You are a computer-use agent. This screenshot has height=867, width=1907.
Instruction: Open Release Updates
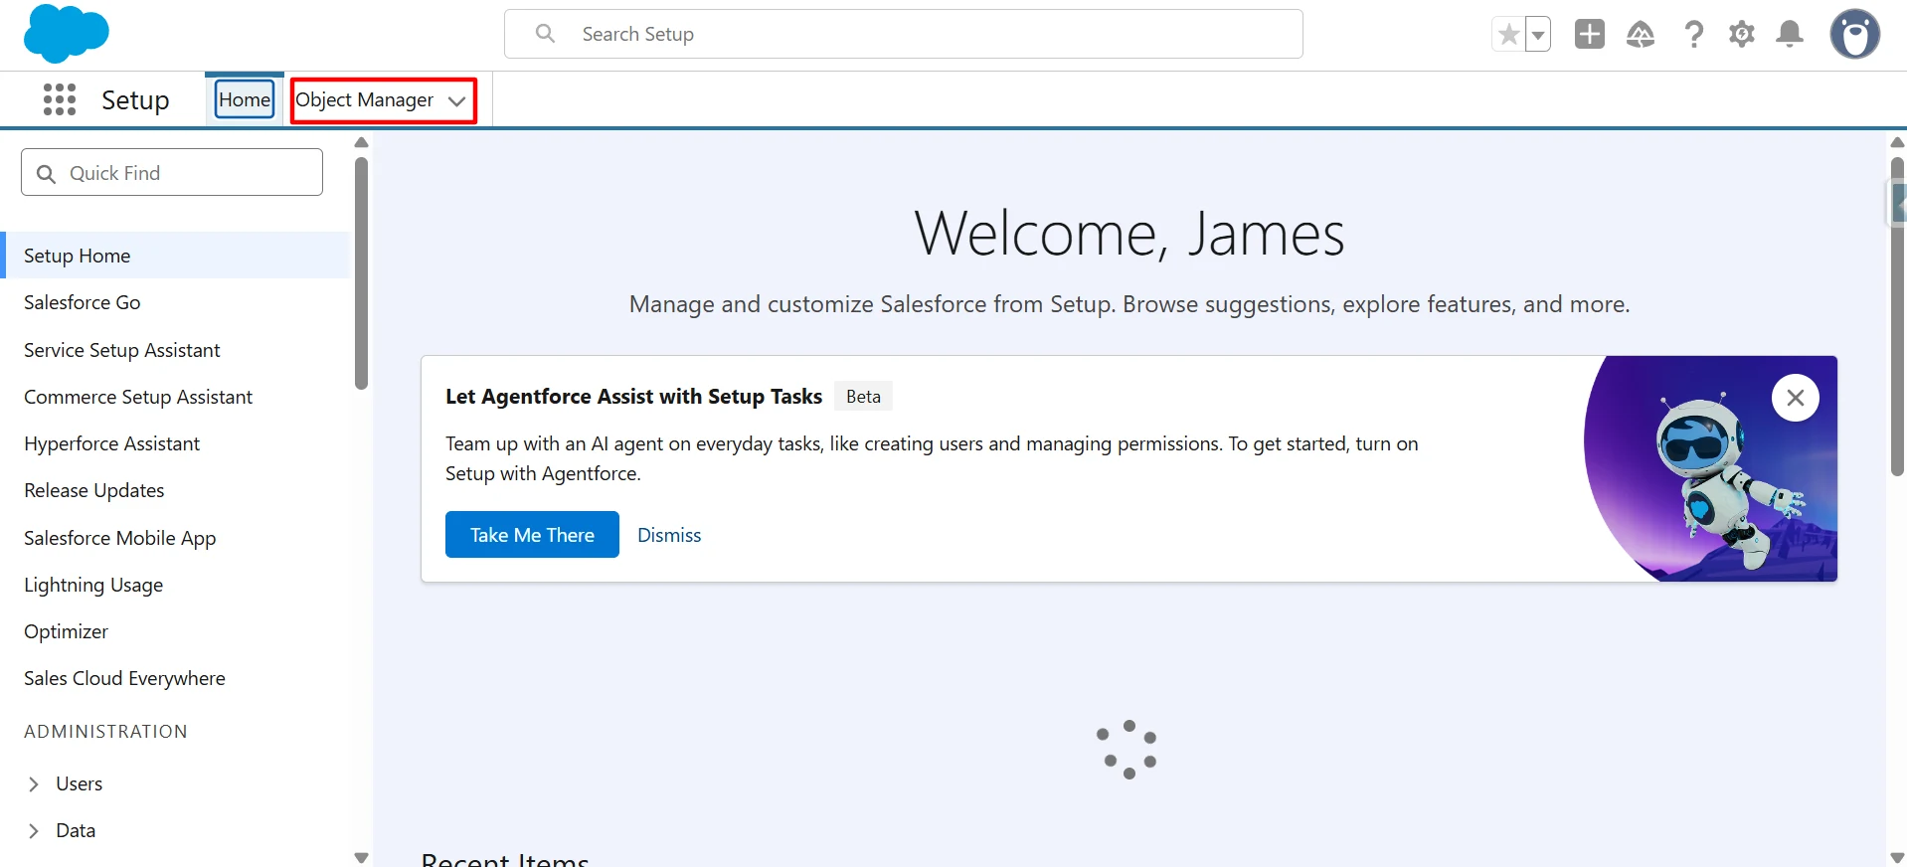93,490
